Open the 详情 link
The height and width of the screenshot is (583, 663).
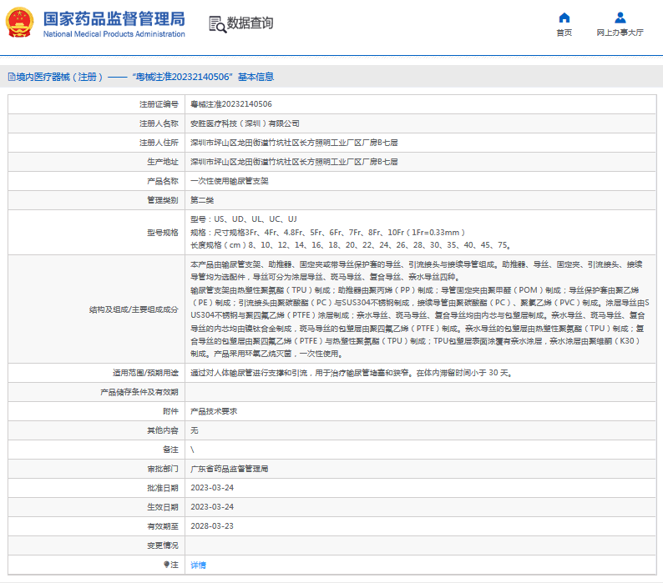pos(198,565)
